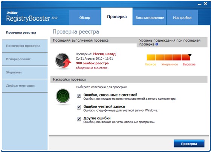Click the red high-damage segment of level bar

point(186,57)
